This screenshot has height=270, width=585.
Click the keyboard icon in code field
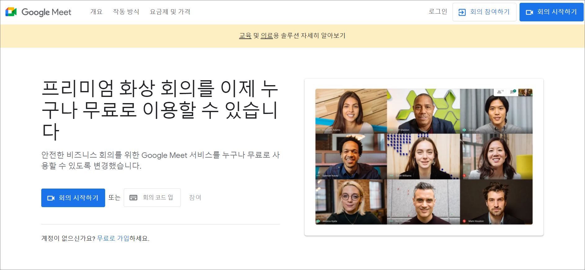click(133, 198)
